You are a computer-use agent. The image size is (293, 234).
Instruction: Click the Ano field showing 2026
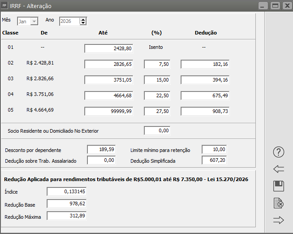69,21
